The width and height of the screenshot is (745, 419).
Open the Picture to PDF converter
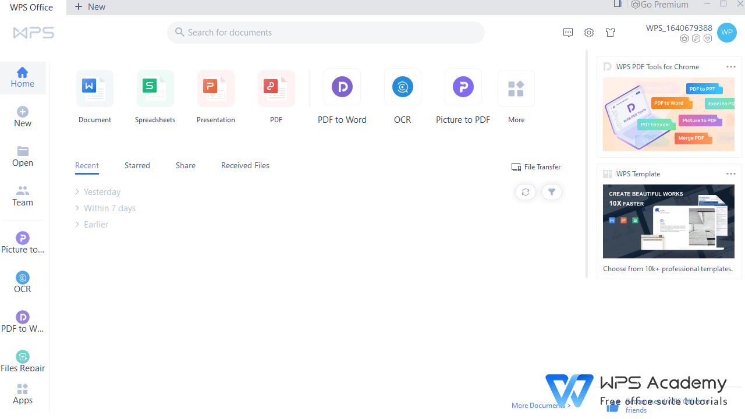(x=463, y=96)
